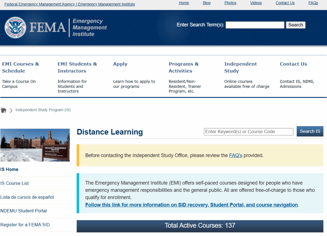This screenshot has width=327, height=236.
Task: Open the Apply menu
Action: [x=120, y=64]
